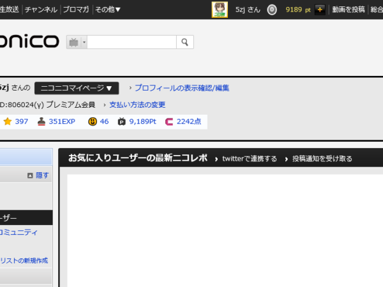This screenshot has height=287, width=383.
Task: Click ID:806024(γ) プレミアム会員 text
Action: [47, 105]
